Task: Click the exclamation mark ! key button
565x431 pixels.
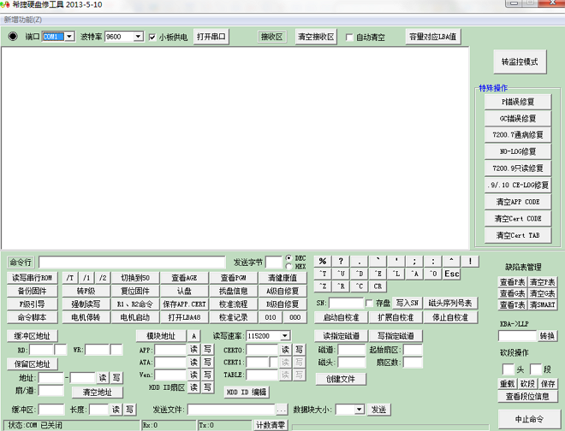Action: tap(470, 262)
